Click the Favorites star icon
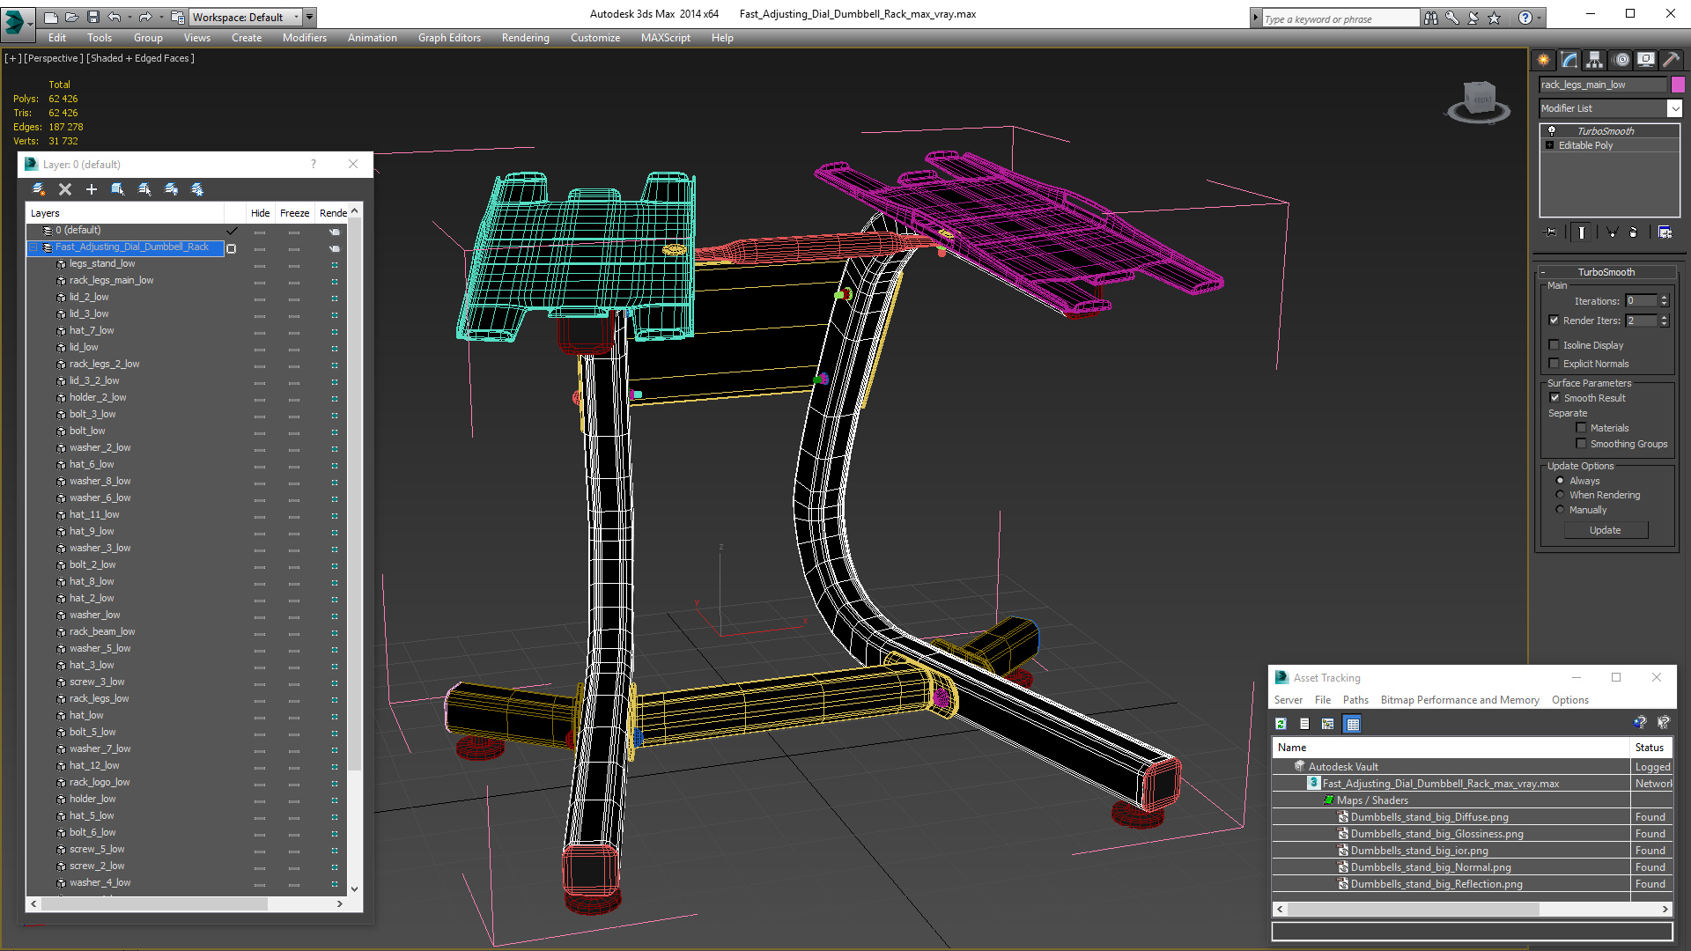The width and height of the screenshot is (1691, 951). pos(1495,18)
